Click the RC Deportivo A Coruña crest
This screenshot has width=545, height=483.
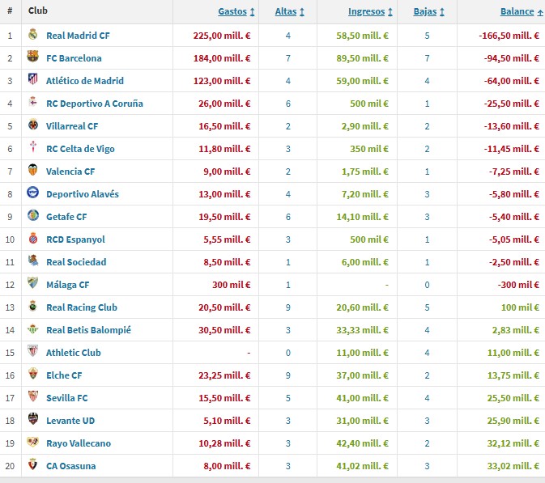(x=33, y=101)
